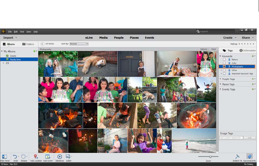The image size is (259, 166).
Task: Check the Color keyword checkbox
Action: pos(224,63)
